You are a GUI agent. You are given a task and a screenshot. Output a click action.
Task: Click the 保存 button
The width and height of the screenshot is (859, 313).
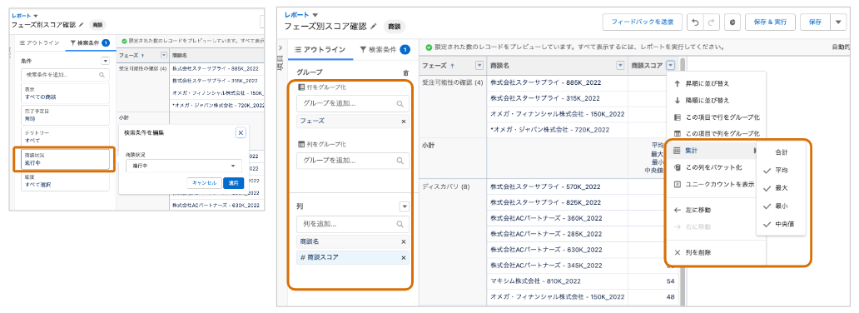[x=815, y=22]
